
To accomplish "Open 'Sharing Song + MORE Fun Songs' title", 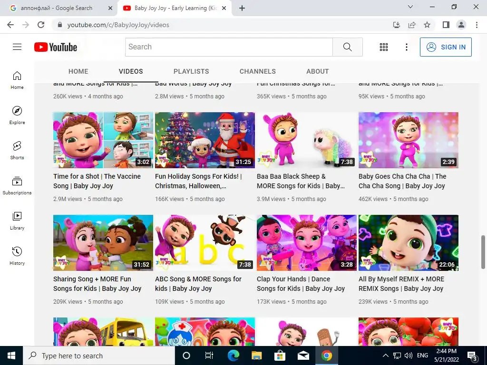I will (x=97, y=284).
